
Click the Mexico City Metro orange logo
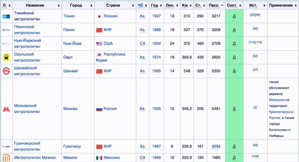6,158
